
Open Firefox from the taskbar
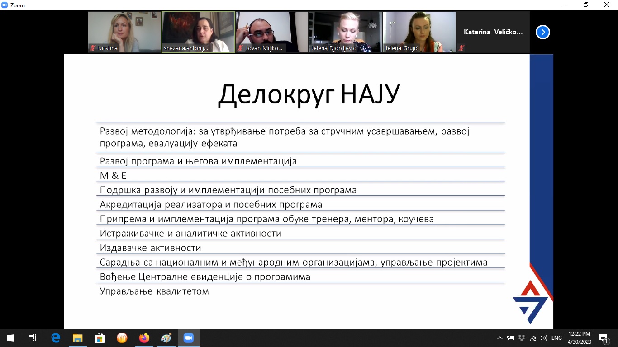pyautogui.click(x=144, y=338)
